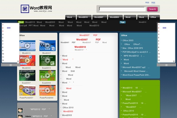The height and width of the screenshot is (118, 177).
Task: Click the pink Search button
Action: pyautogui.click(x=153, y=9)
